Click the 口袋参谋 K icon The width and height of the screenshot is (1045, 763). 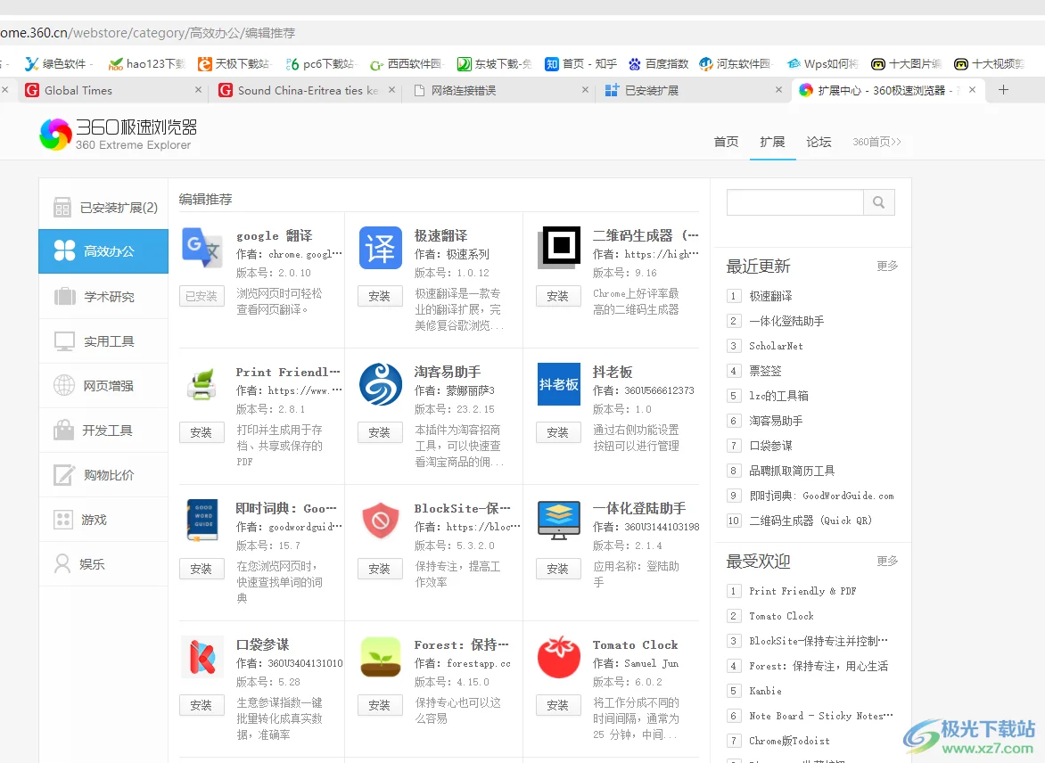[x=202, y=657]
